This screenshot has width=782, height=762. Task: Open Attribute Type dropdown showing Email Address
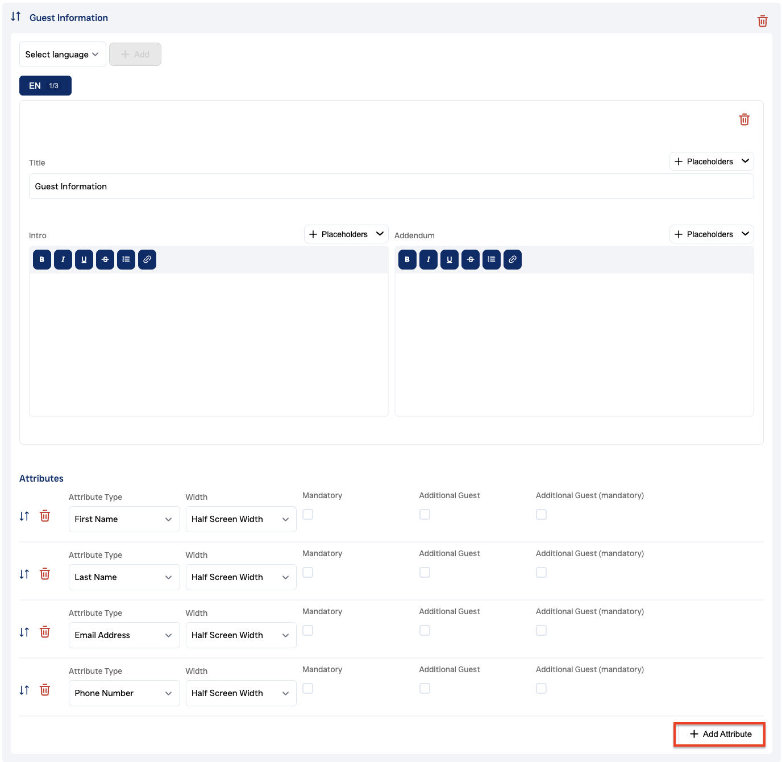click(124, 635)
